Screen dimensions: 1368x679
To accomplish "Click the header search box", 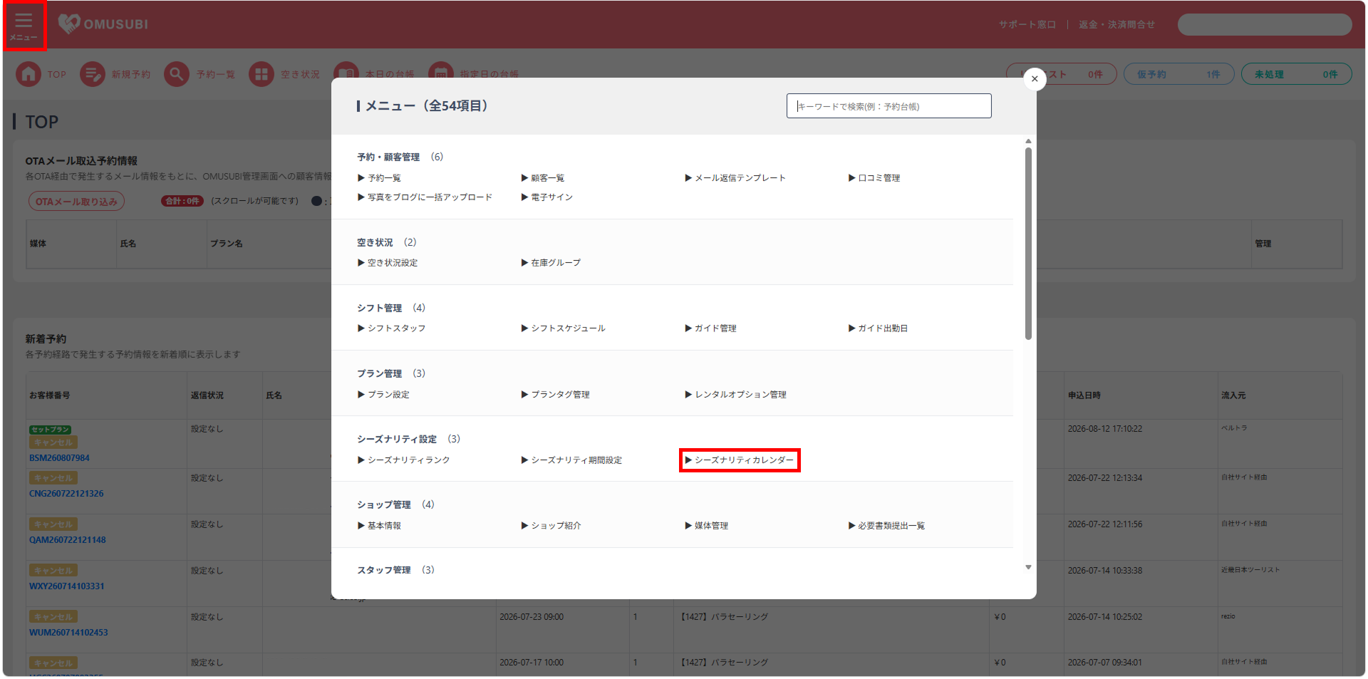I will [1264, 24].
